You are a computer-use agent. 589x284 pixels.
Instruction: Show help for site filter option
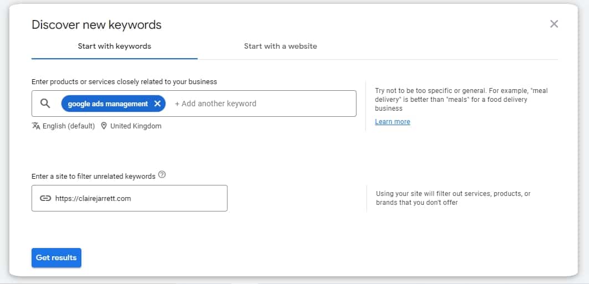tap(162, 175)
